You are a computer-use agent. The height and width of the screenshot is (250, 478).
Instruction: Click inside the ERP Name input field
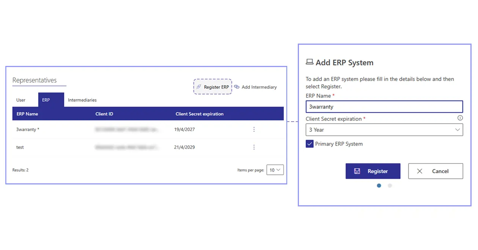[x=384, y=106]
